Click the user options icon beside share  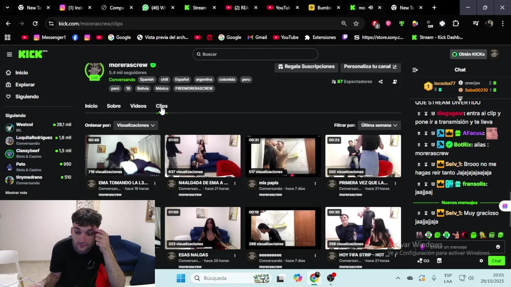[395, 82]
